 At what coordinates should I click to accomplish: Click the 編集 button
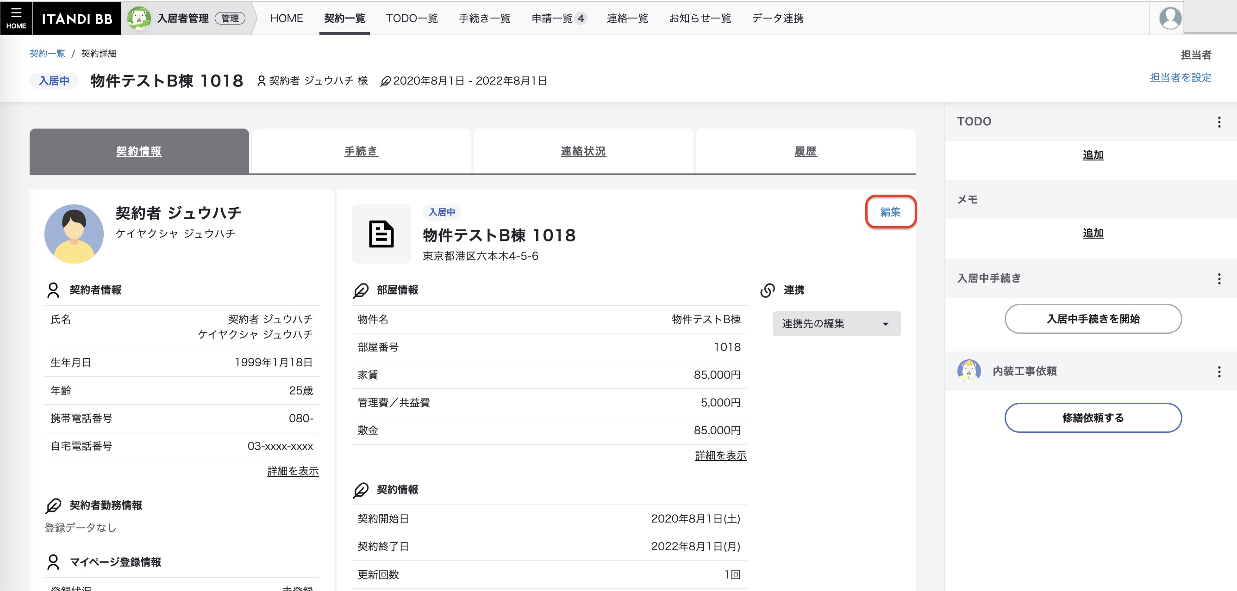[890, 212]
